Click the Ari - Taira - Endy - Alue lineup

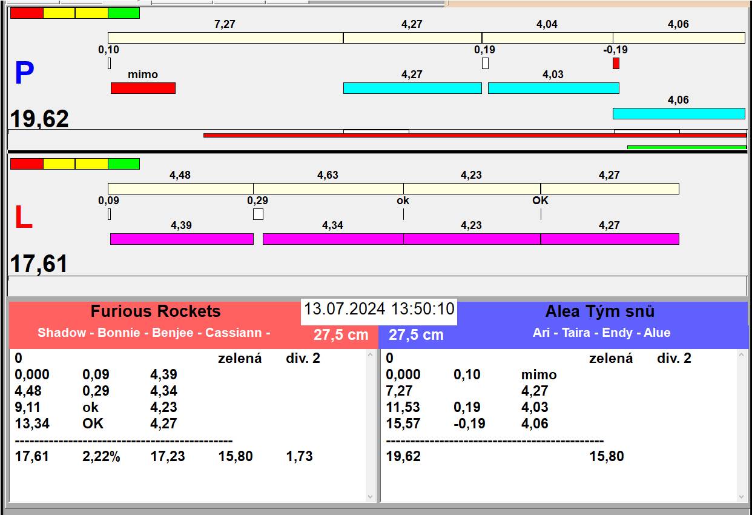(602, 333)
